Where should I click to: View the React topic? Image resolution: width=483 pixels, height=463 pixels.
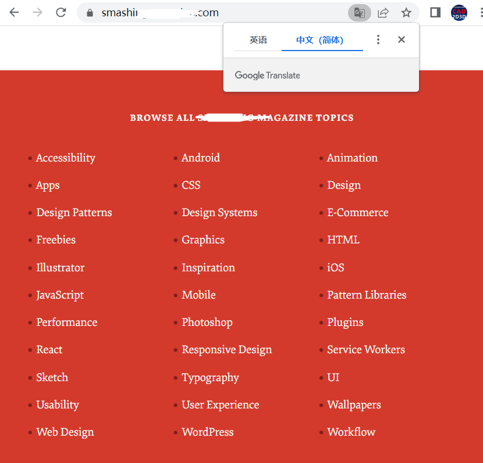coord(49,350)
